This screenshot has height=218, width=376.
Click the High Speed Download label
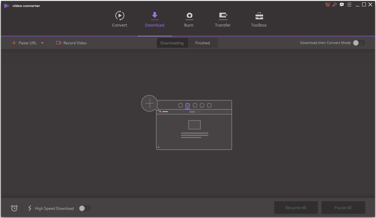[54, 209]
